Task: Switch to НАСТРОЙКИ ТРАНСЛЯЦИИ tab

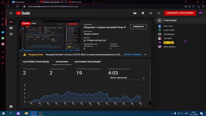Action: coord(36,62)
